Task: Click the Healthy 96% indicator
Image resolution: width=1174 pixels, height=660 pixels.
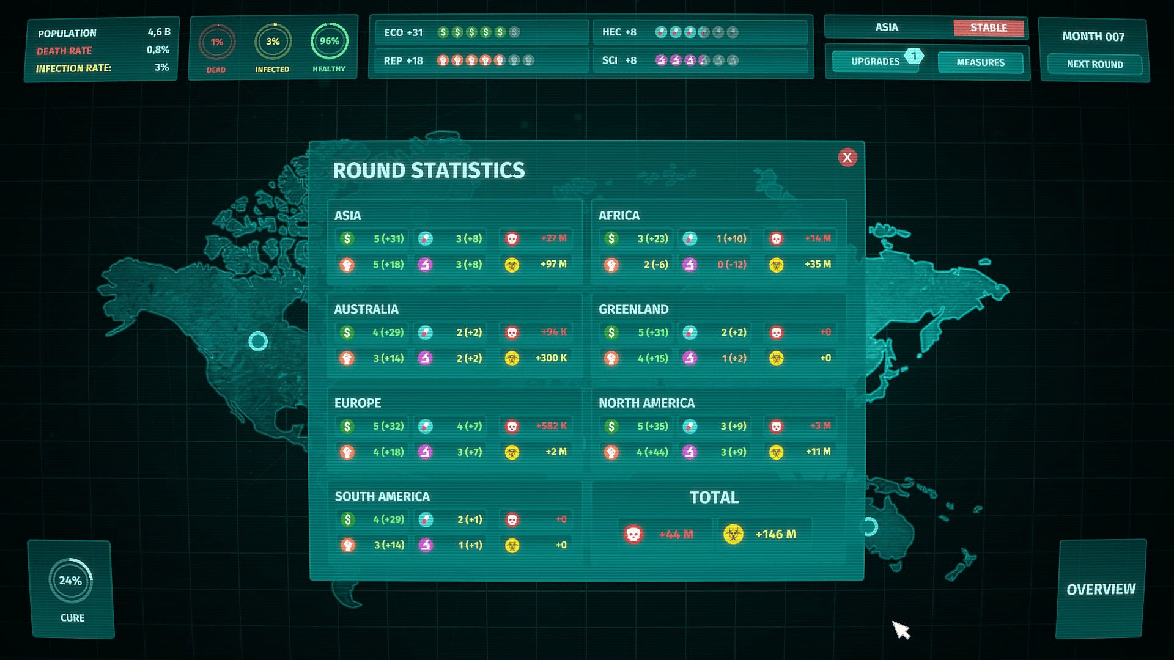Action: tap(329, 42)
